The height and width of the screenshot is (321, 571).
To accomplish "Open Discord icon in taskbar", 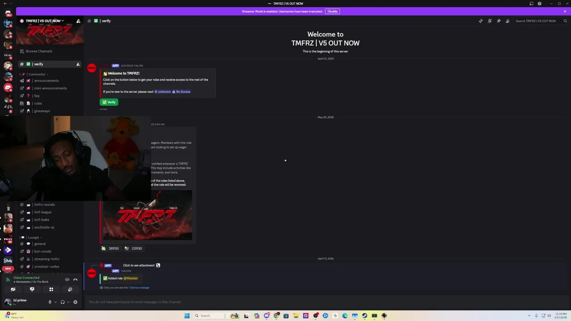I will pos(266,316).
